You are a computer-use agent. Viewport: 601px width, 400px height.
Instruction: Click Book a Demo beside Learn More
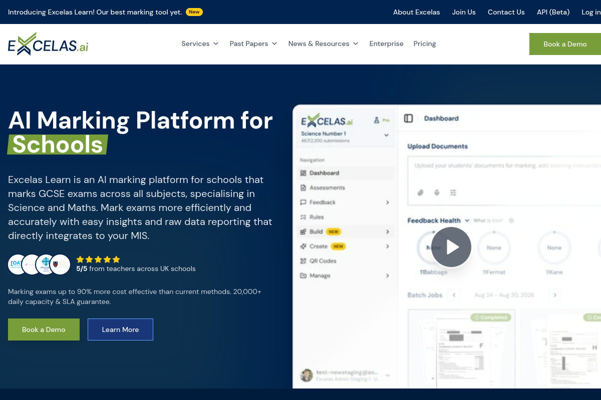(44, 329)
